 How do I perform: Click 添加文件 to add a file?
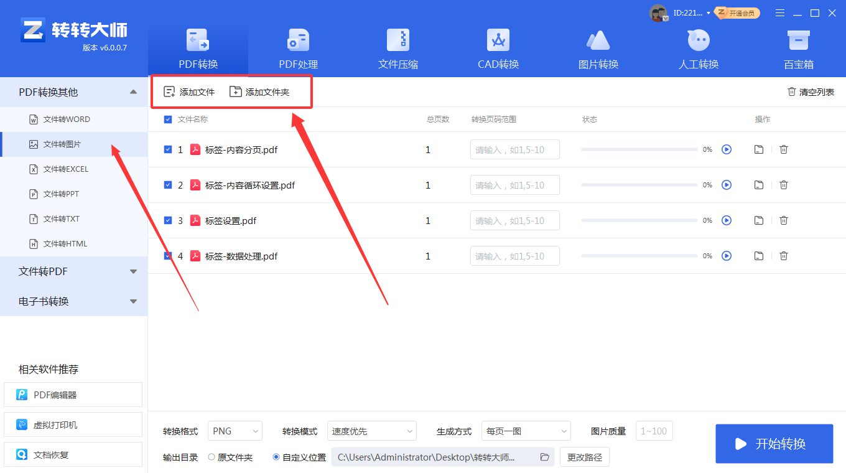click(x=189, y=92)
